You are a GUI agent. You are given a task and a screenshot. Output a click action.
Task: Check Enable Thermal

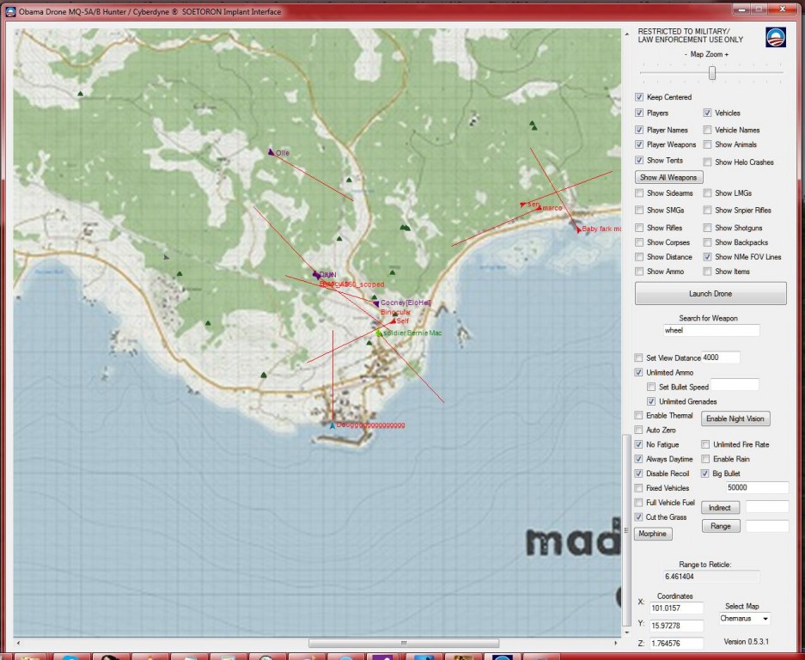[638, 415]
